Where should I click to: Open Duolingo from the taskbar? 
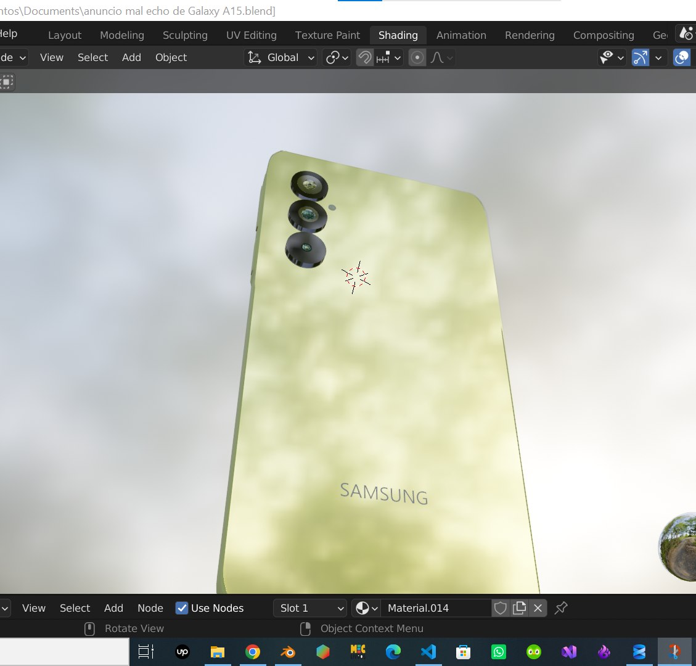click(533, 652)
